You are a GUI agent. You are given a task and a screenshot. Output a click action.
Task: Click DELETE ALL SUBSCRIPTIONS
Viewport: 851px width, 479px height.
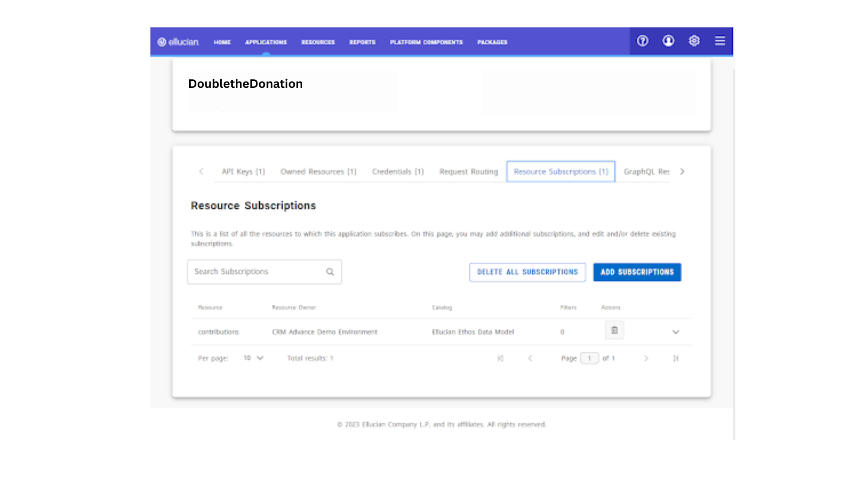pyautogui.click(x=527, y=272)
